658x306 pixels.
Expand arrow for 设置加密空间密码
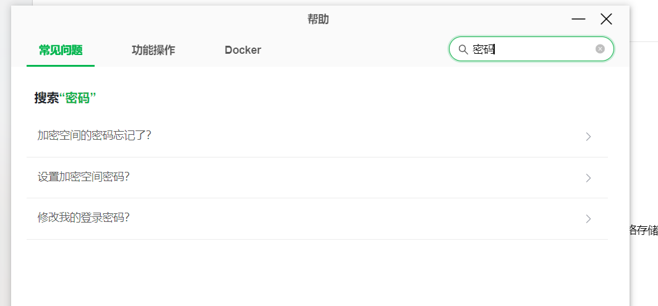(x=588, y=178)
